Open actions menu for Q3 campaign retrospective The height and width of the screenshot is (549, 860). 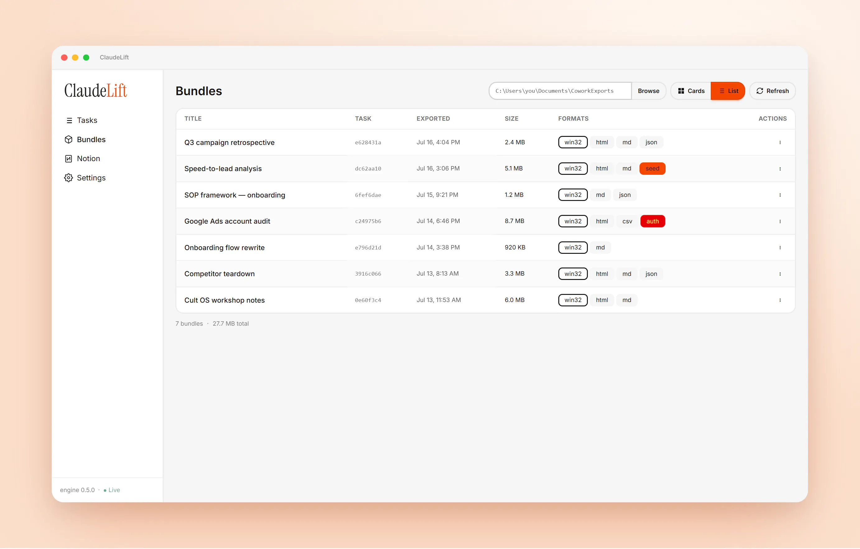pos(780,142)
